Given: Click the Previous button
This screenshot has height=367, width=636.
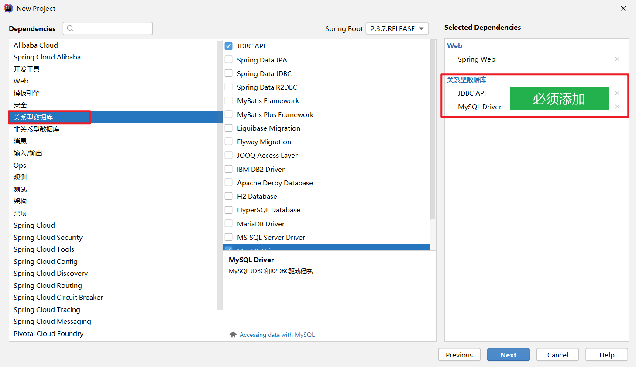Looking at the screenshot, I should [459, 355].
